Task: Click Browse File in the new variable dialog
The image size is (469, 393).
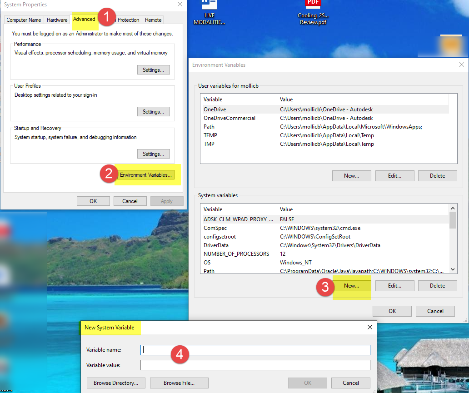Action: tap(179, 383)
